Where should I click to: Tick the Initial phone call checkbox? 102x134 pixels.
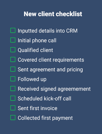[x=13, y=40]
